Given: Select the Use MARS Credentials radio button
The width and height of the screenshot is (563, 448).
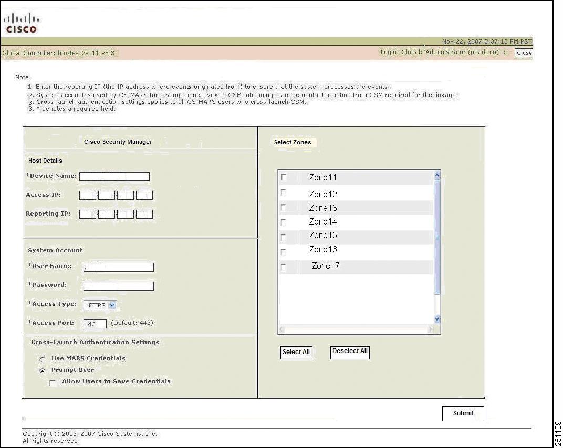Looking at the screenshot, I should coord(43,359).
